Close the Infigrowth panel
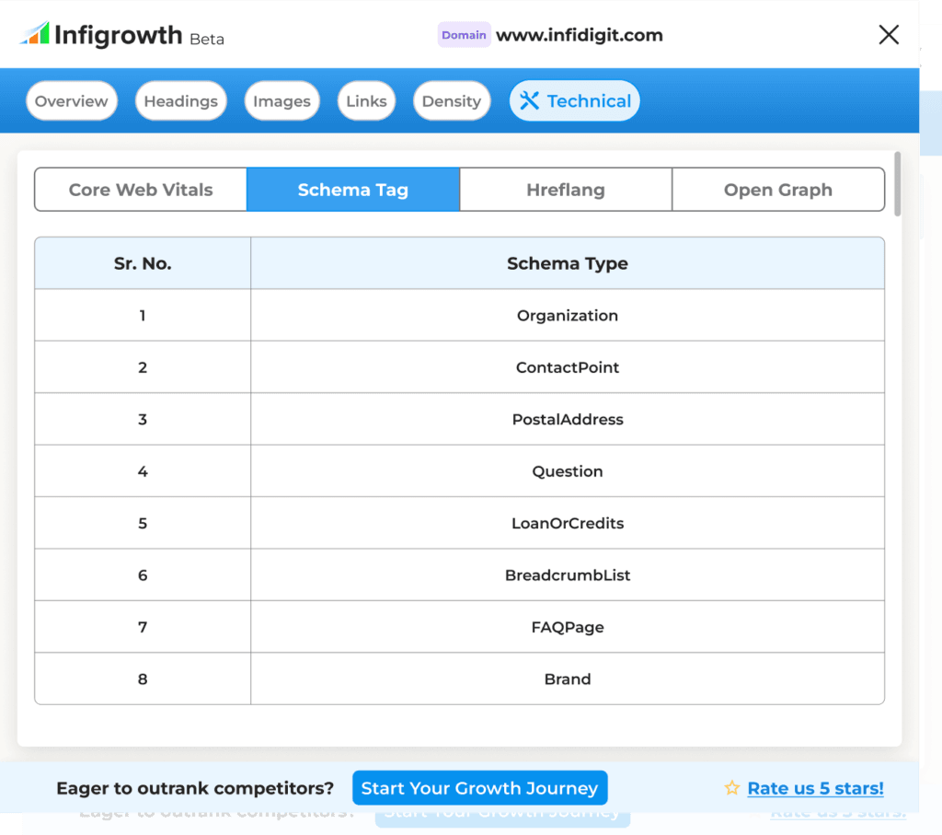The width and height of the screenshot is (942, 835). (x=889, y=35)
